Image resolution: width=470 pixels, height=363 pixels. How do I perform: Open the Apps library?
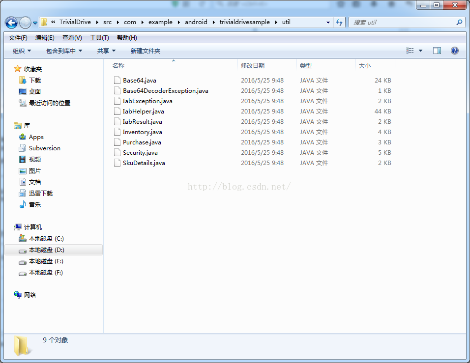click(36, 137)
